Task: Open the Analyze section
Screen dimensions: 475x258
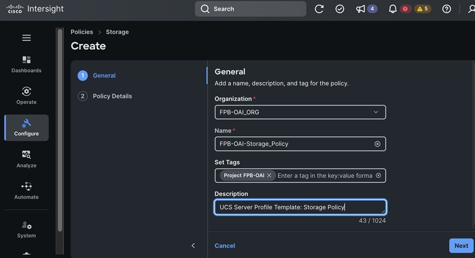Action: 26,159
